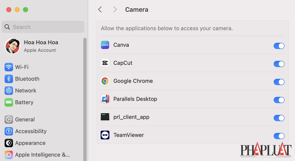Select Network in the sidebar
Image resolution: width=295 pixels, height=161 pixels.
point(25,91)
